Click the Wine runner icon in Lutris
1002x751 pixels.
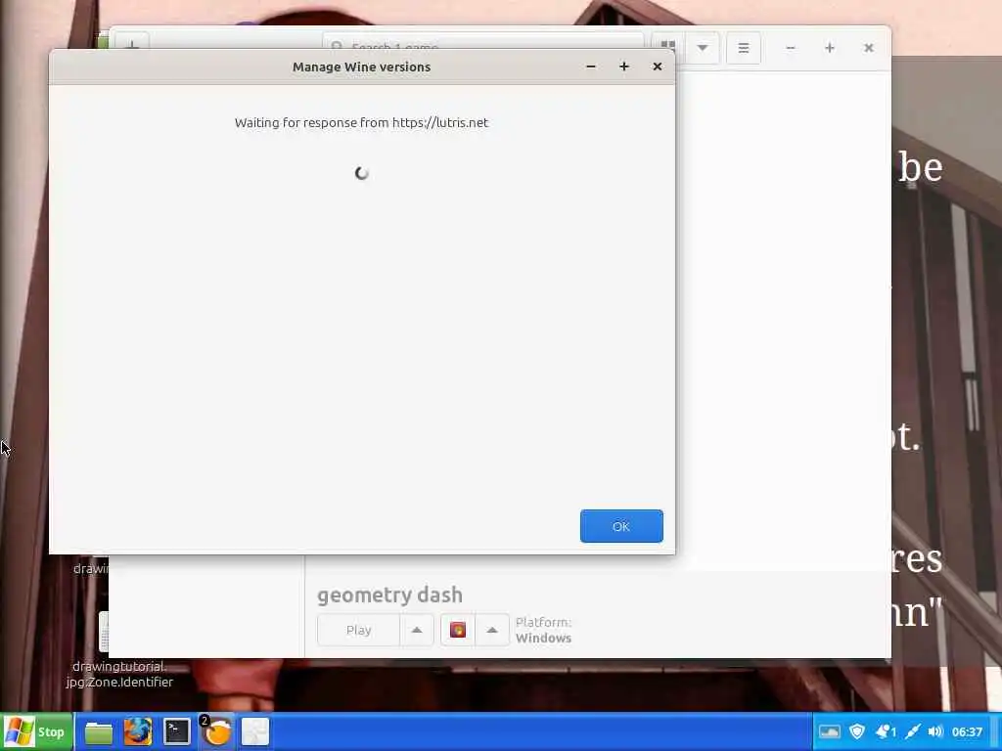(458, 631)
